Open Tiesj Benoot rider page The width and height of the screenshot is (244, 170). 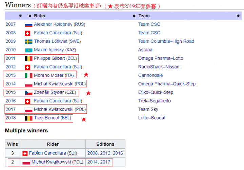coord(47,118)
